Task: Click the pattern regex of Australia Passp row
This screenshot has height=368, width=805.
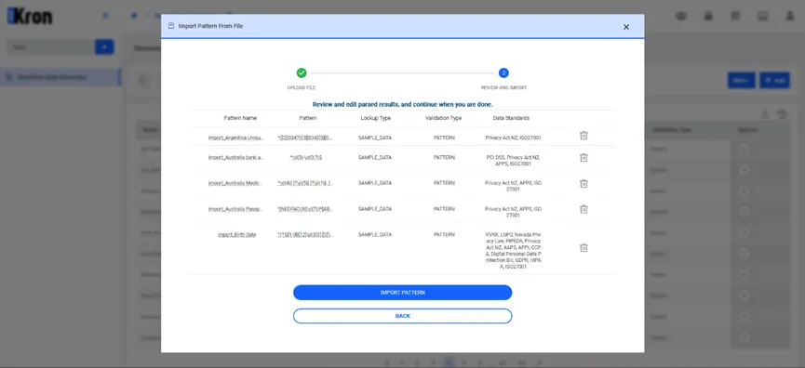Action: point(305,209)
